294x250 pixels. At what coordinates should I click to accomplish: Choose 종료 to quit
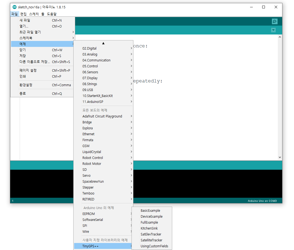tap(43, 93)
